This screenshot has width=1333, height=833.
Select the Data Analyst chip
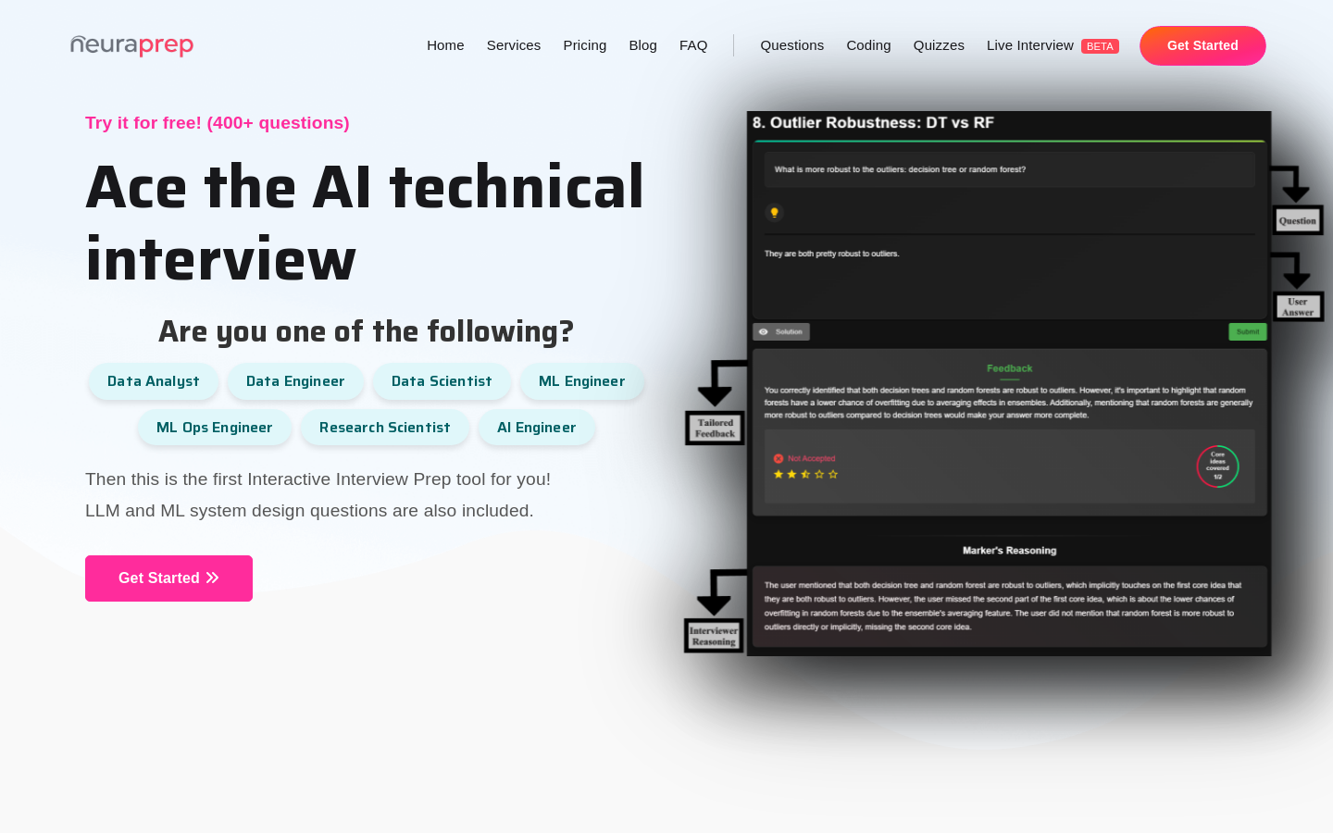click(x=154, y=381)
